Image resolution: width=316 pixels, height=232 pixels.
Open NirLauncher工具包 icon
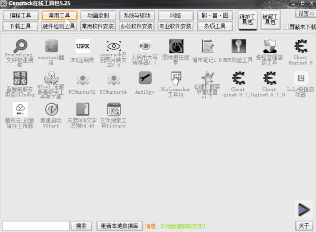point(176,78)
